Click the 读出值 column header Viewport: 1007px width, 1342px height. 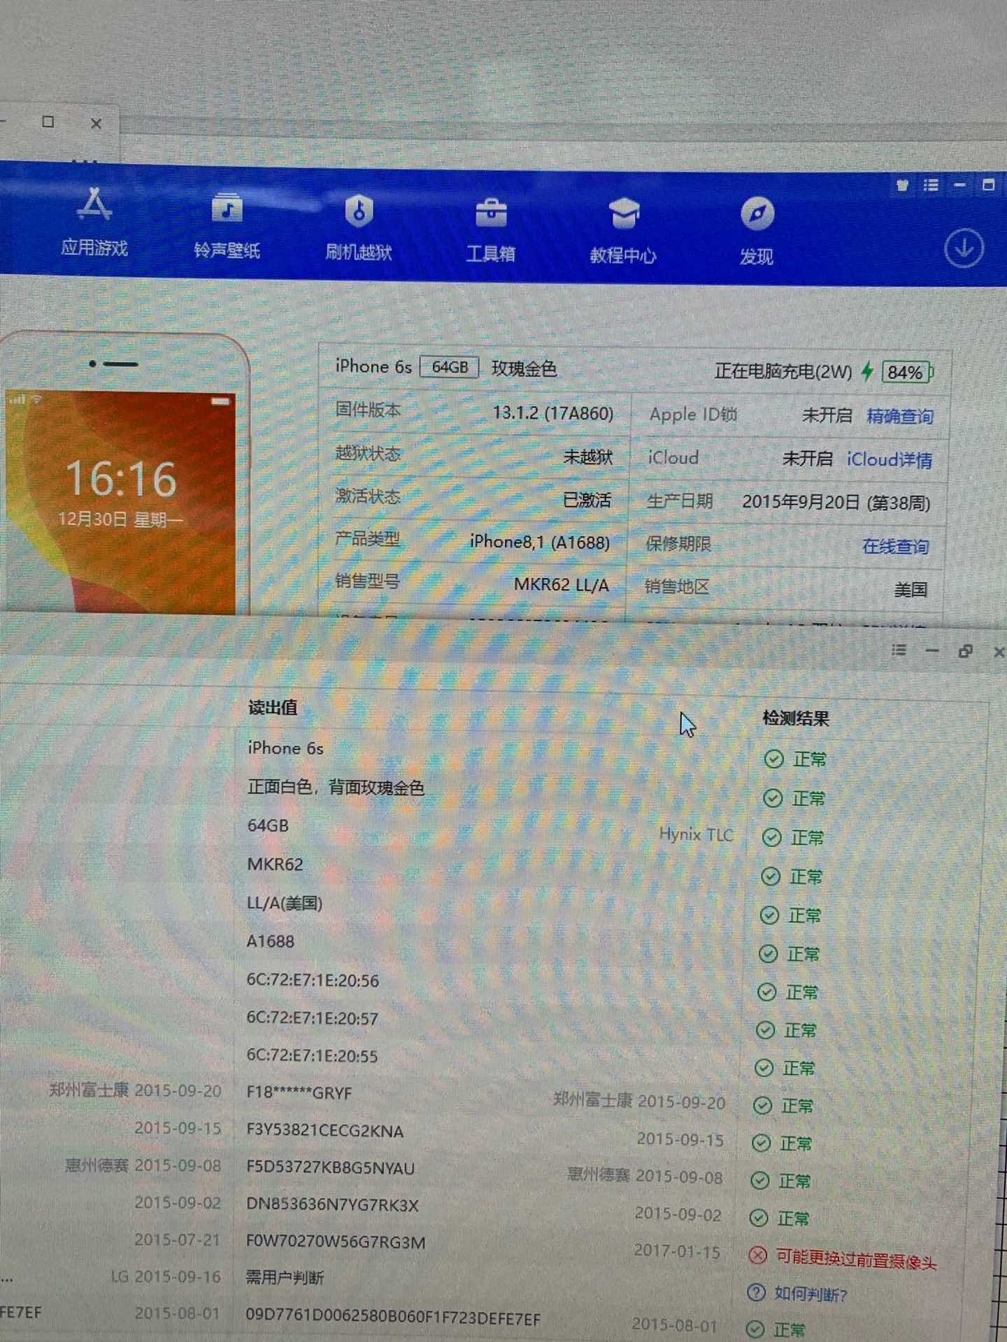pyautogui.click(x=273, y=707)
